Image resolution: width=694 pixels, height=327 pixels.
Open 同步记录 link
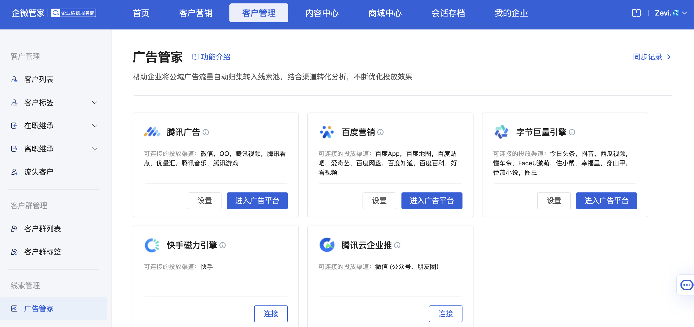tap(647, 57)
